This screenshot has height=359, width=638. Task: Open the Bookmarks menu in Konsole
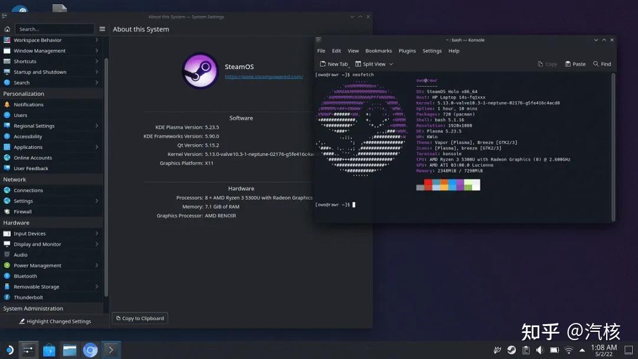pyautogui.click(x=379, y=51)
